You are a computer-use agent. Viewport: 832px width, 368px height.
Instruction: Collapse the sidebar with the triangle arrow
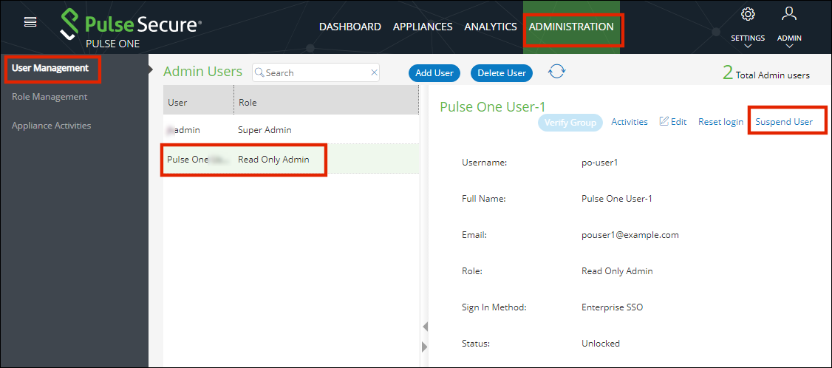click(x=151, y=69)
